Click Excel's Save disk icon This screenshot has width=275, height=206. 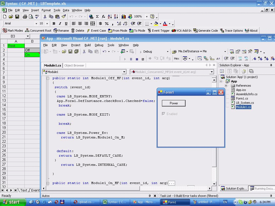(17, 17)
